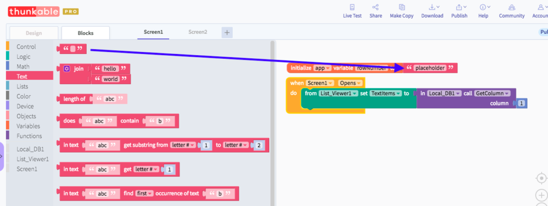Open the Share icon
The height and width of the screenshot is (206, 548).
375,7
